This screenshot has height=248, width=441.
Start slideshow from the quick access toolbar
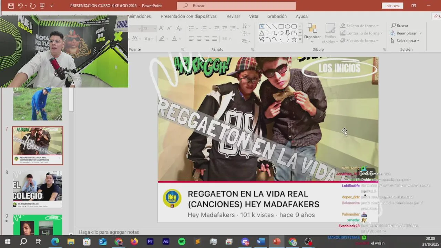click(42, 6)
